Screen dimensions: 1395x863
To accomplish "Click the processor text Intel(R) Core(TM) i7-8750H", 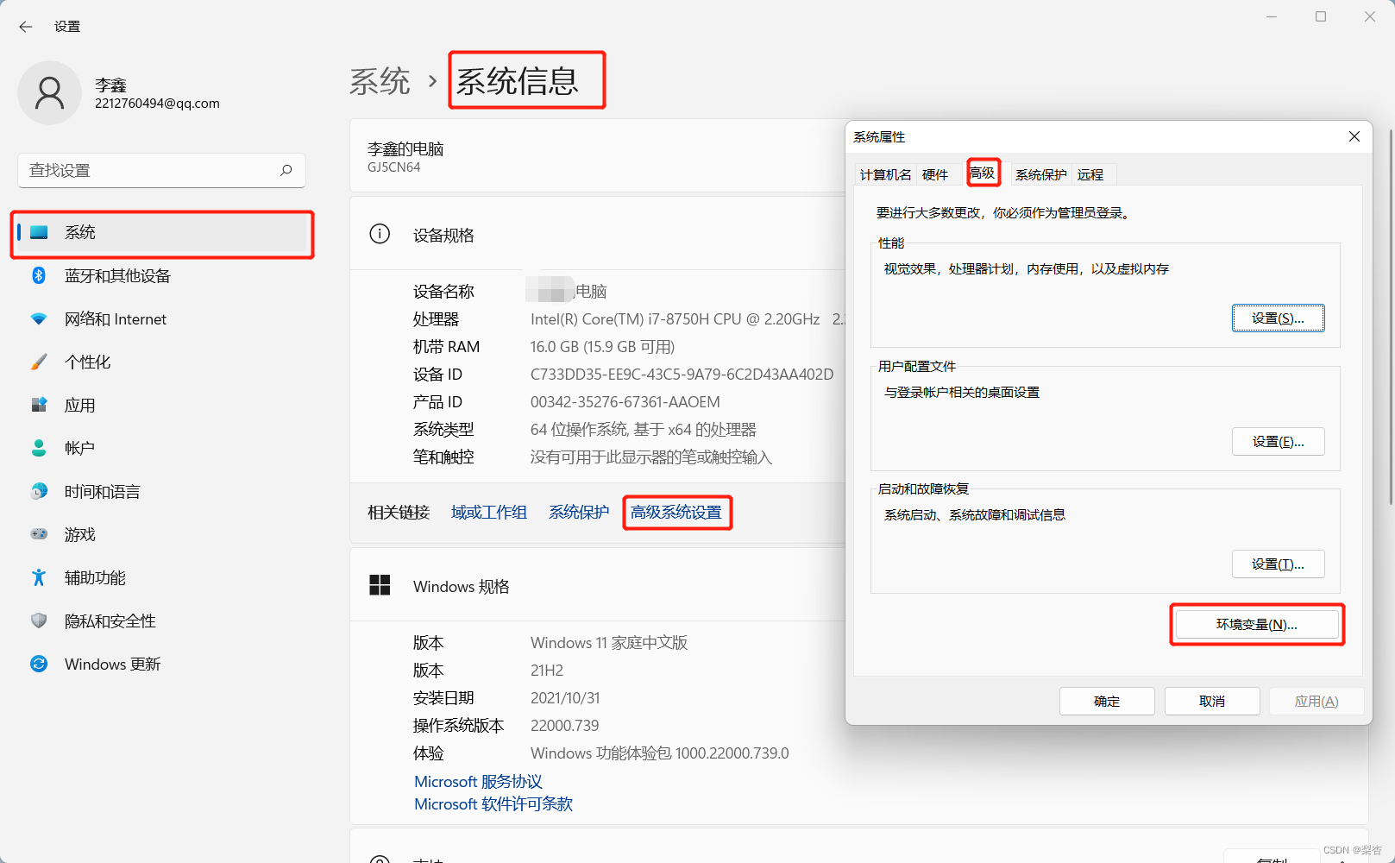I will (x=675, y=318).
